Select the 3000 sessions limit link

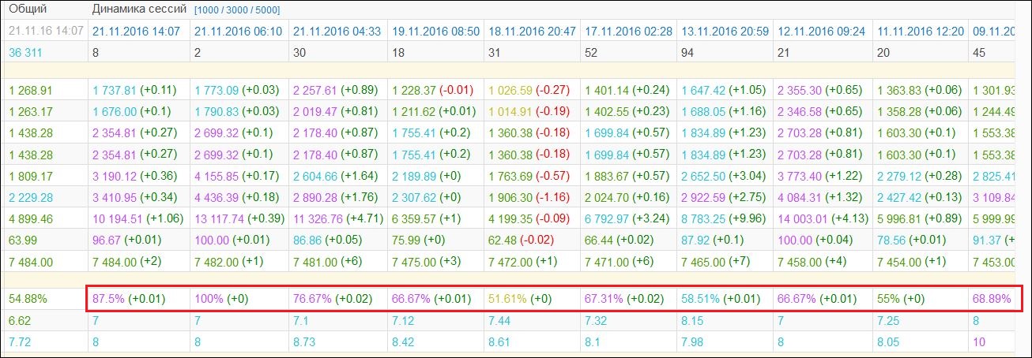click(x=237, y=10)
